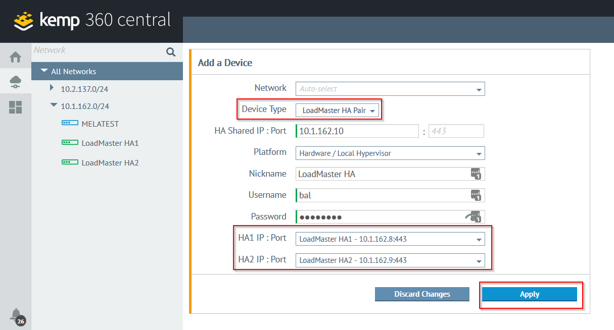Select the MELATEST device
The width and height of the screenshot is (614, 330).
pos(100,124)
